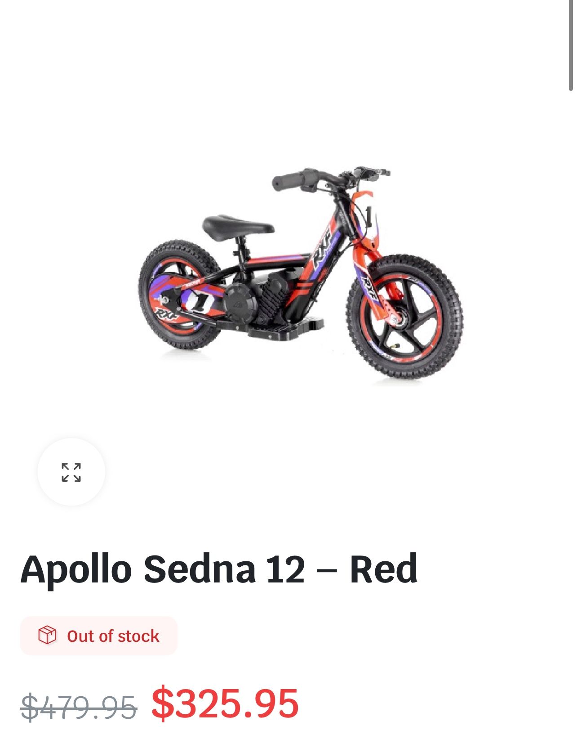This screenshot has height=748, width=577.
Task: Open the fullscreen image expand icon
Action: point(71,472)
